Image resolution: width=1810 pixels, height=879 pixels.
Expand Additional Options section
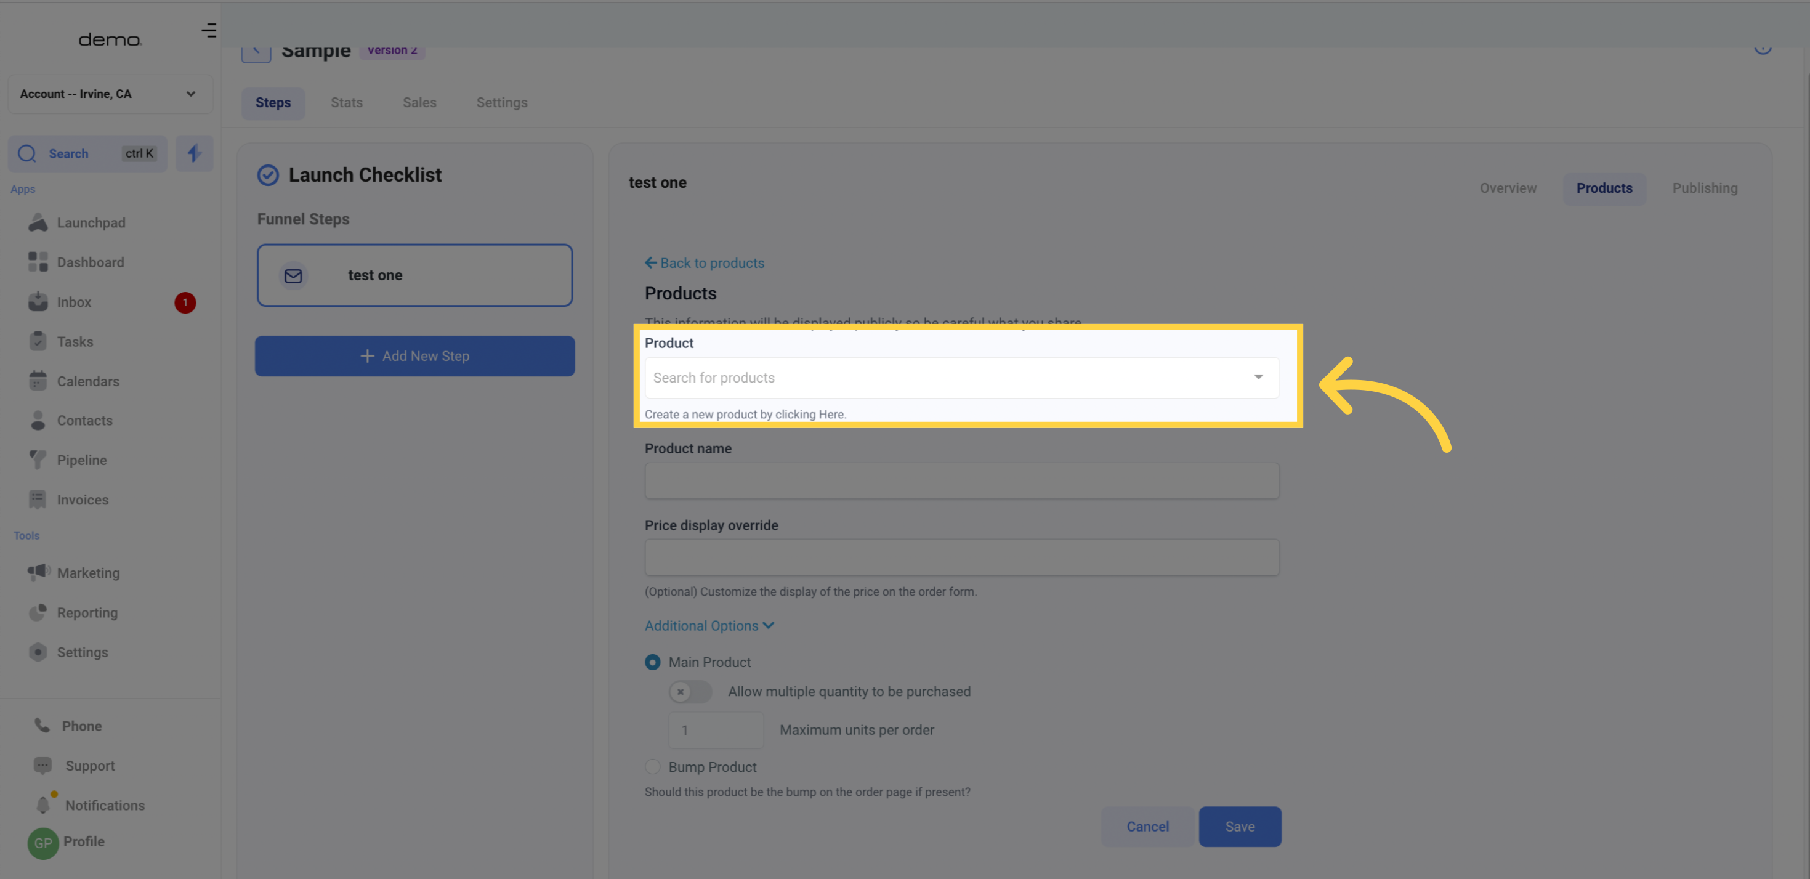pyautogui.click(x=710, y=626)
